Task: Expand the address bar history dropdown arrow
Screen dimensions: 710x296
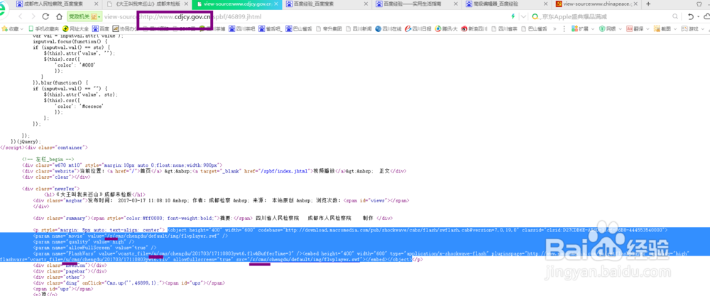Action: tap(523, 16)
